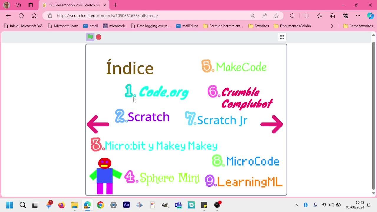
Task: Open the MakeCode index entry
Action: click(234, 66)
